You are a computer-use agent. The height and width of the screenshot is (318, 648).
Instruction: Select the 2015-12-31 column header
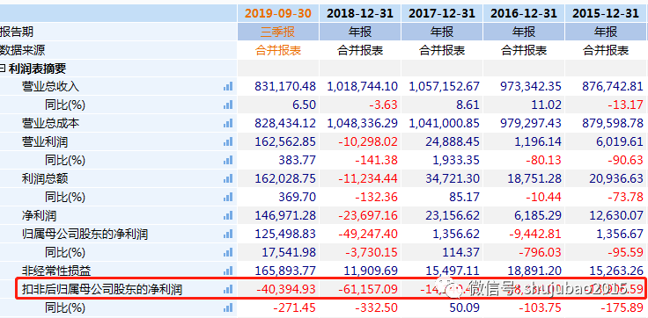click(x=606, y=13)
